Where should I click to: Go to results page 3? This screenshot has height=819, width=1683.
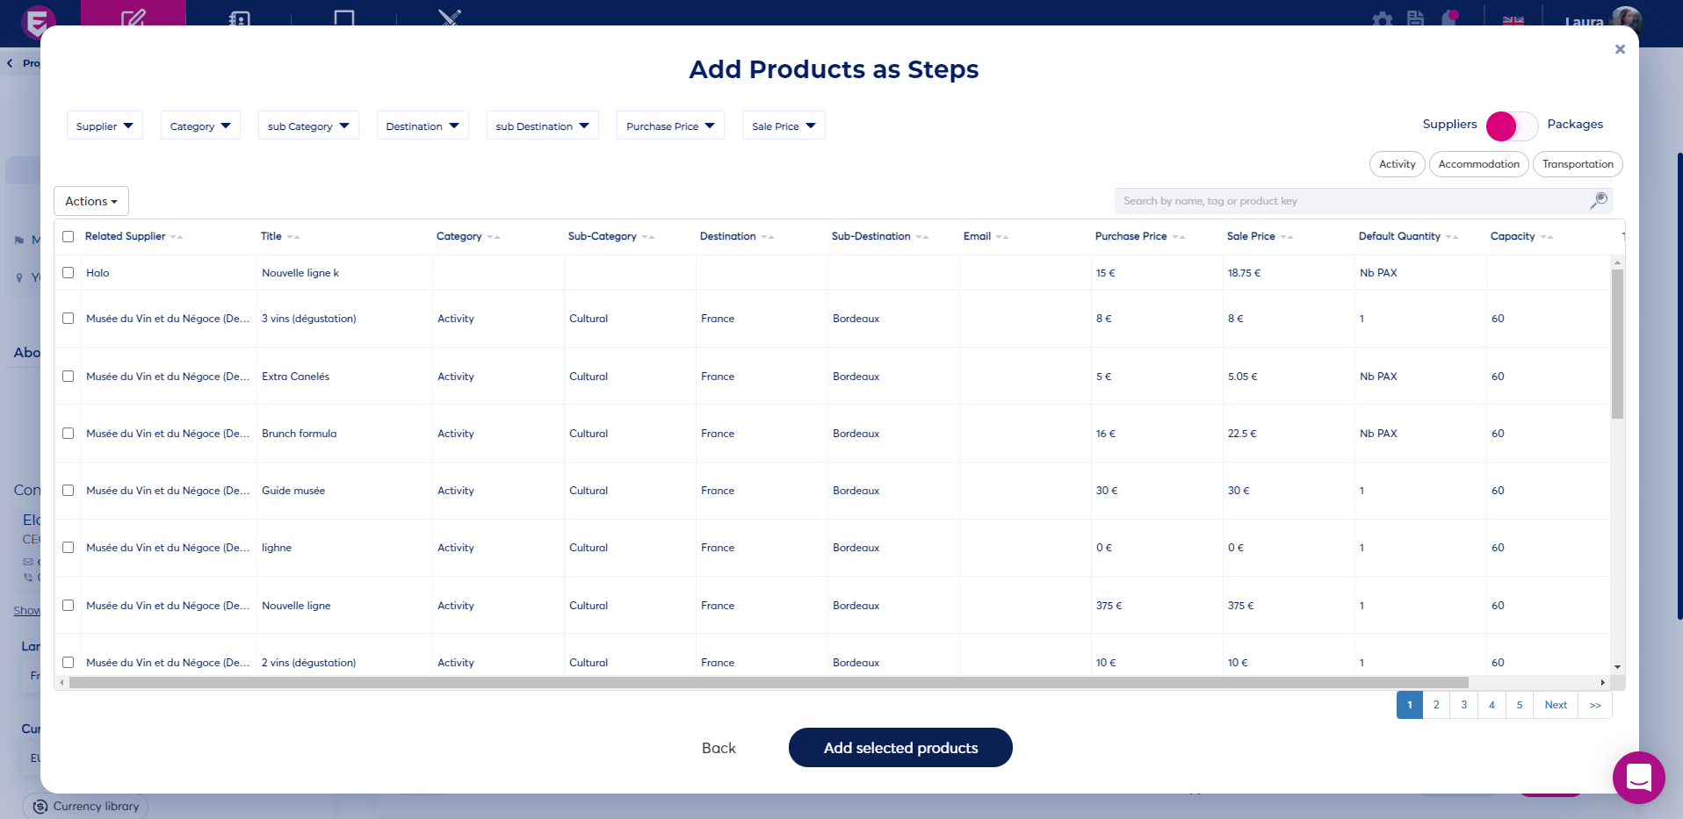coord(1463,705)
